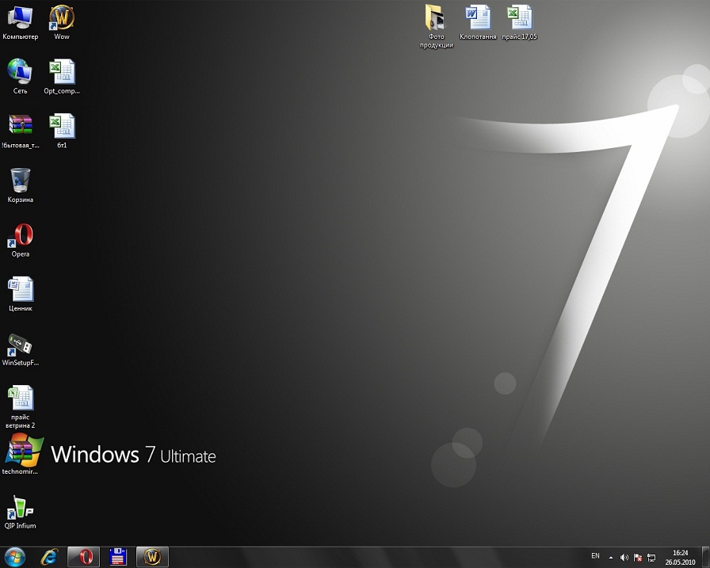Screen dimensions: 710x568
Task: Select the 6т1 Excel file icon
Action: click(x=62, y=132)
